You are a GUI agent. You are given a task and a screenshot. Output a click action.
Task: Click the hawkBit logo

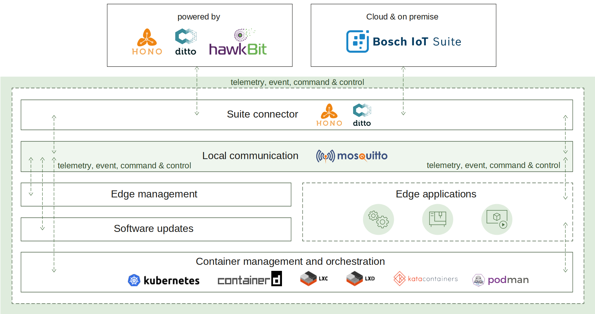click(238, 42)
